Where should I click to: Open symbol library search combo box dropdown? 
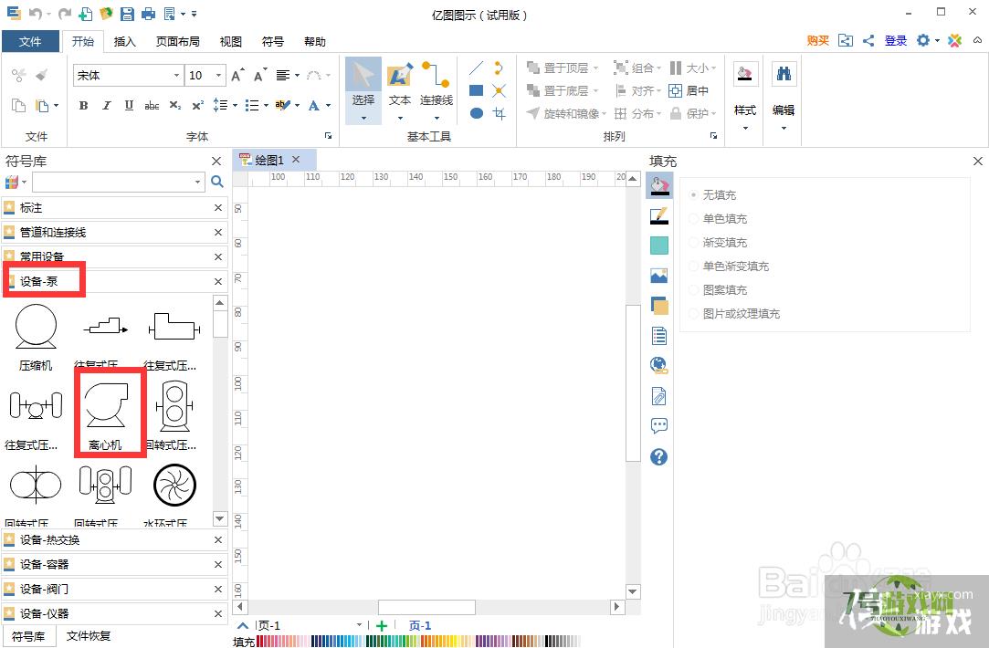point(197,182)
